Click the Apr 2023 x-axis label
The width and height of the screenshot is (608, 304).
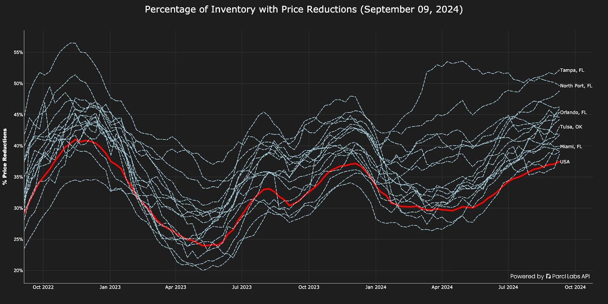point(175,287)
